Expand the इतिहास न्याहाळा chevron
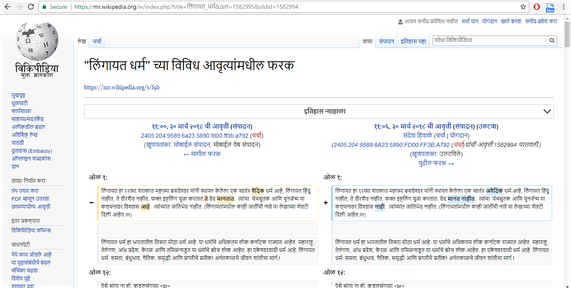Screen dimensions: 571x288 (x=547, y=111)
